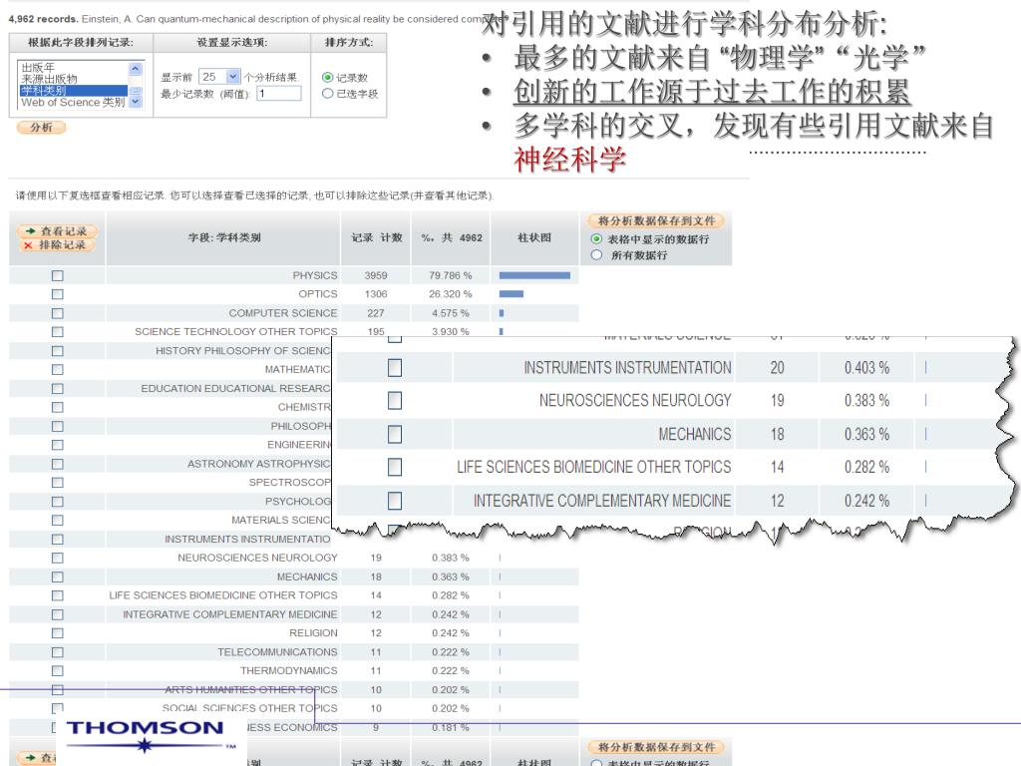The image size is (1021, 766).
Task: Check HISTORY PHILOSOPHY OF SCIENCE checkbox
Action: tap(57, 351)
